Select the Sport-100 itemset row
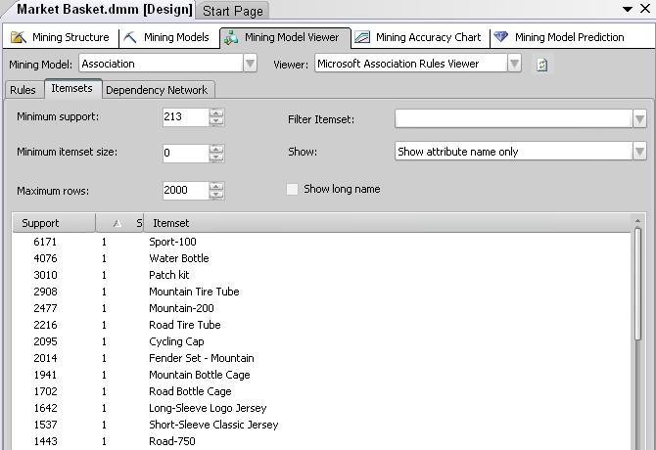Image resolution: width=656 pixels, height=450 pixels. [322, 242]
